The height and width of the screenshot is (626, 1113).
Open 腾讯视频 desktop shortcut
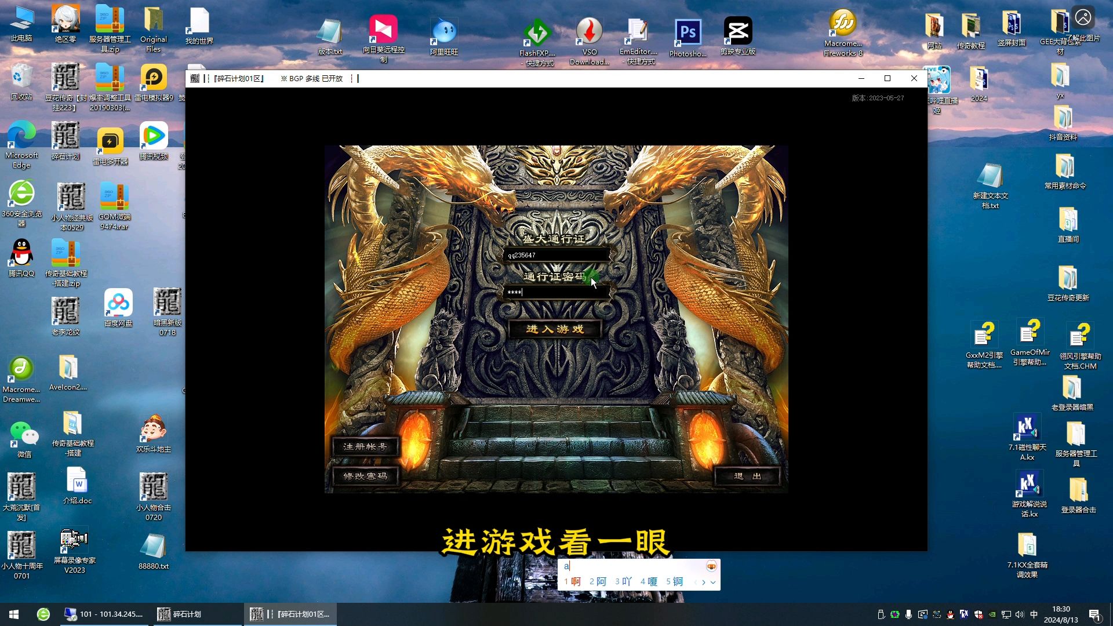154,141
